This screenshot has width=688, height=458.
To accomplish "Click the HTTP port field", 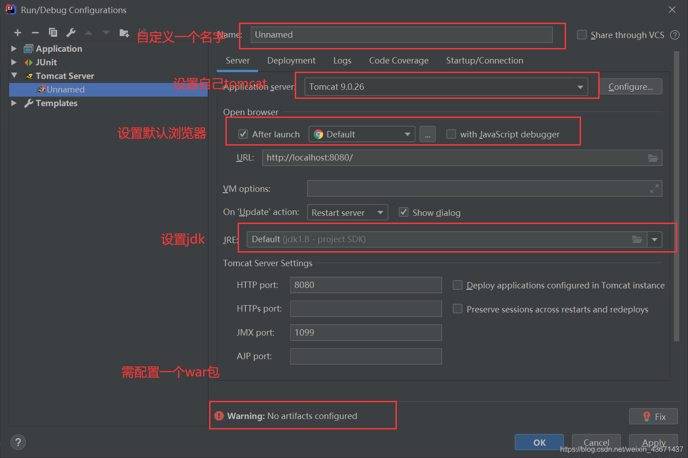I will click(366, 285).
